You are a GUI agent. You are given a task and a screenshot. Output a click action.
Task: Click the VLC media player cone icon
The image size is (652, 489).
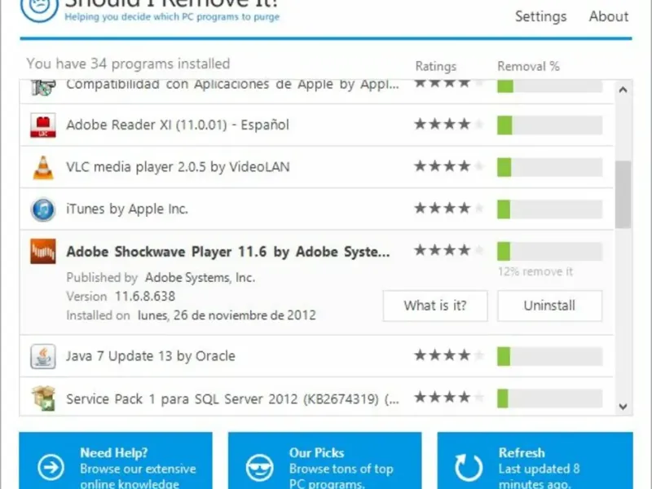43,167
